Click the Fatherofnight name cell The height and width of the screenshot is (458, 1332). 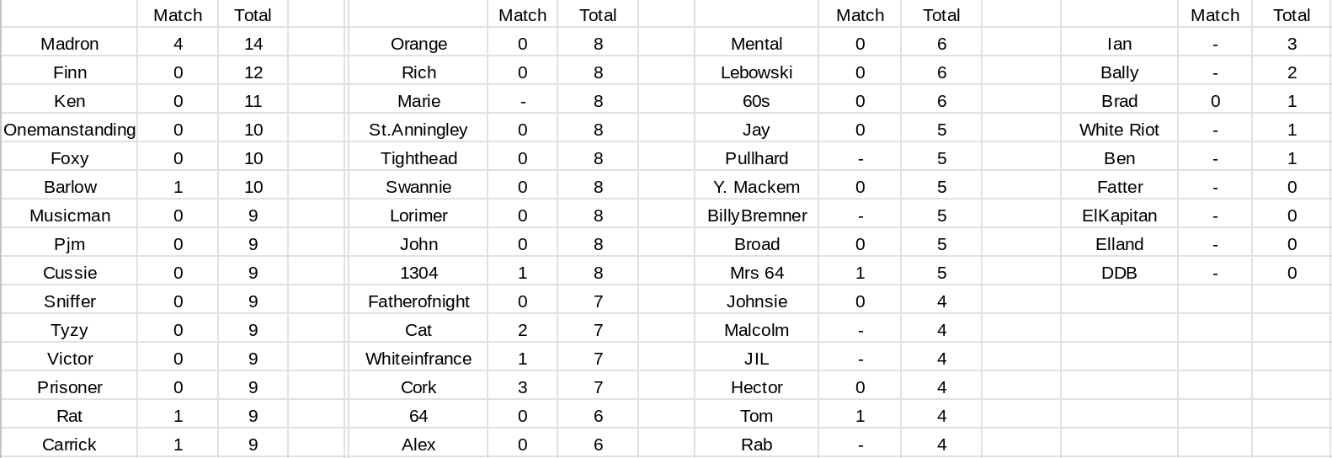click(x=418, y=301)
